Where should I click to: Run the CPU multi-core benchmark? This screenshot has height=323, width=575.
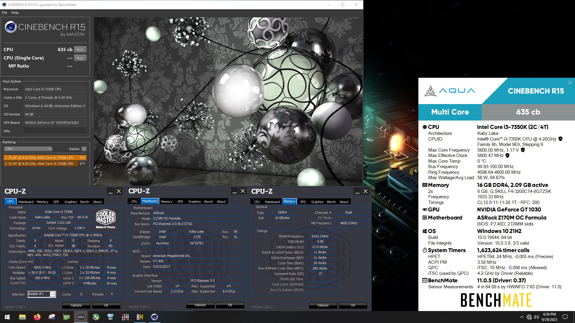click(x=80, y=50)
